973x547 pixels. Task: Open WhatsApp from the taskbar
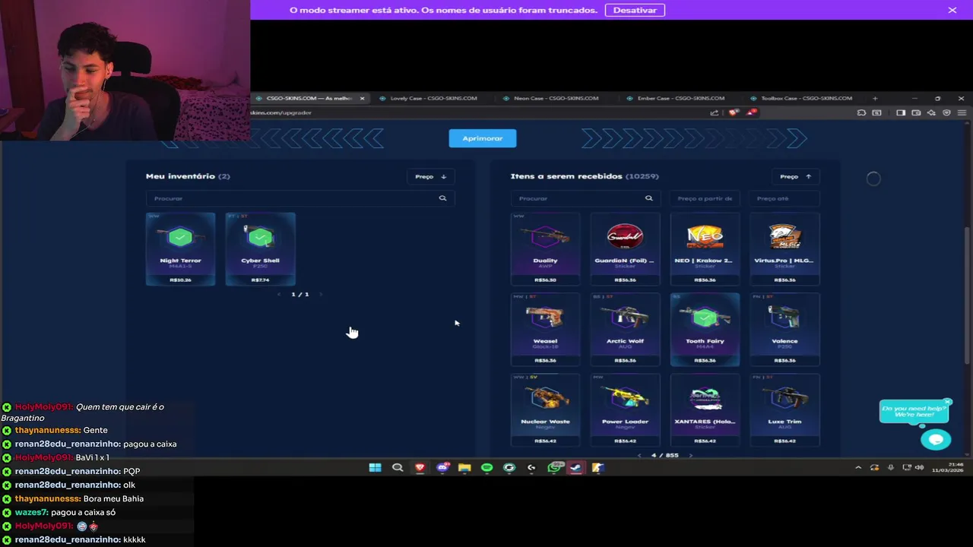554,467
